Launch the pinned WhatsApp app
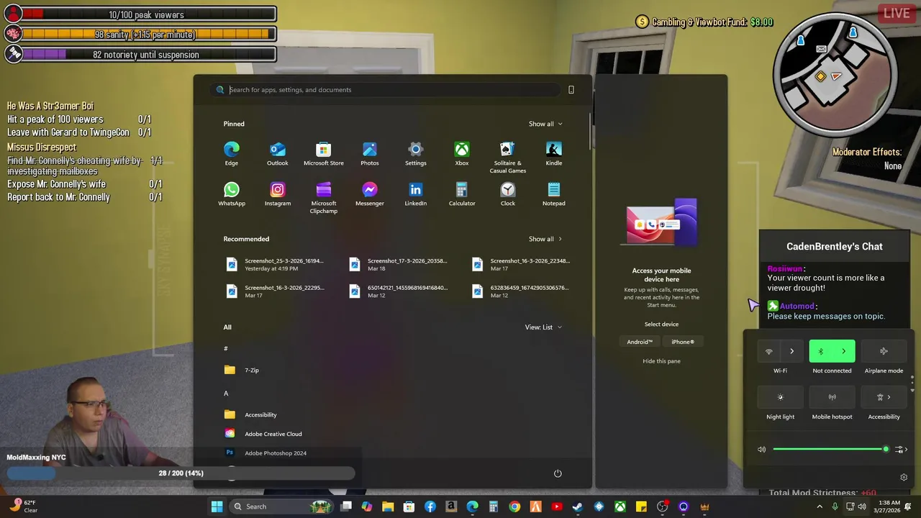 point(231,194)
